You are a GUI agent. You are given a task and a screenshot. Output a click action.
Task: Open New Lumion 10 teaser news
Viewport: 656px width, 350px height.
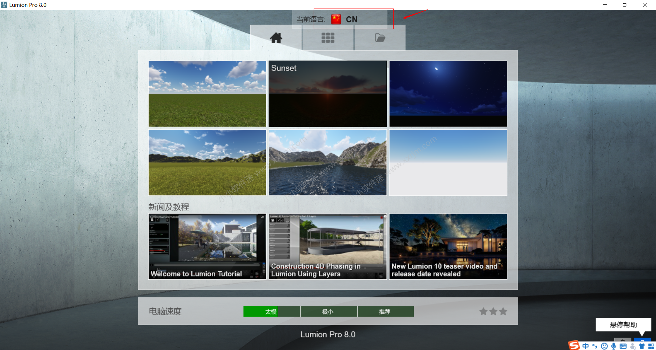448,247
